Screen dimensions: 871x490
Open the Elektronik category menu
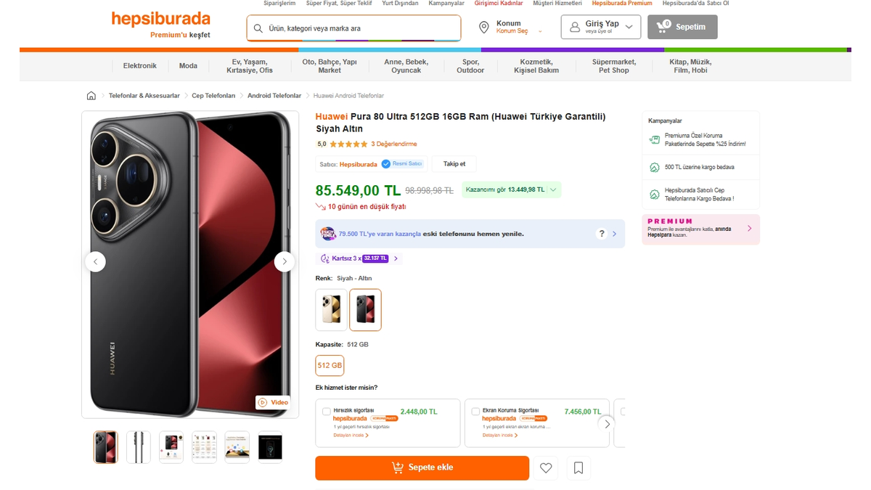pos(140,65)
